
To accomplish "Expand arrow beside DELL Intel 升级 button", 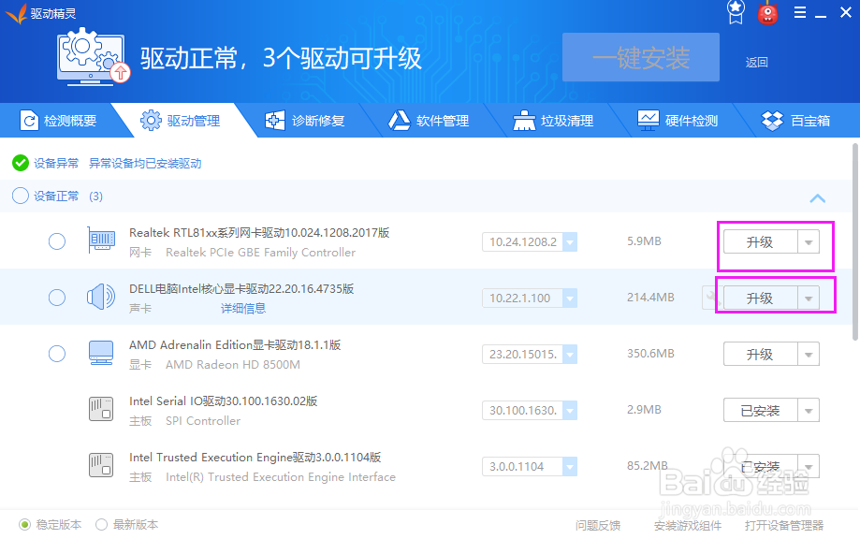I will [x=809, y=299].
